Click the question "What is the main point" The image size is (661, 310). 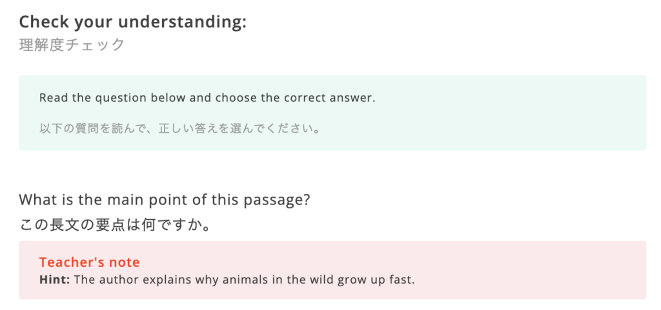(x=165, y=200)
